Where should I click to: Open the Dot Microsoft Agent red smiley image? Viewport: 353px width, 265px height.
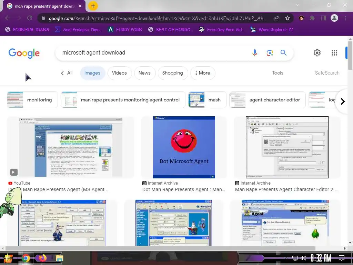tap(184, 147)
